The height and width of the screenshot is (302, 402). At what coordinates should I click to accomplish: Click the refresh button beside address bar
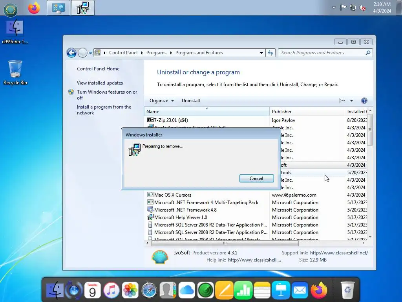[270, 53]
